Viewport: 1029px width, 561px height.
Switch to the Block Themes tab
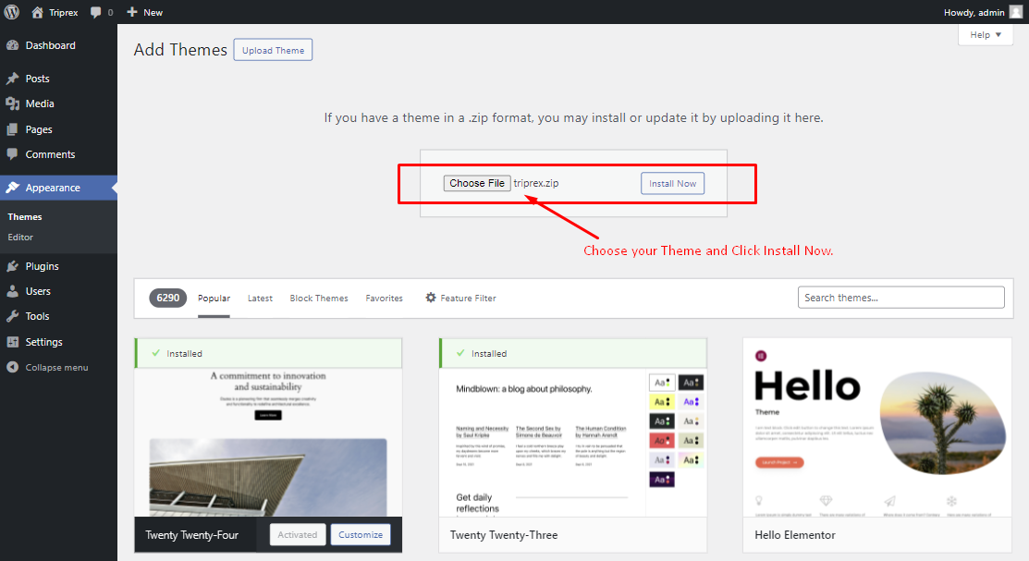319,298
